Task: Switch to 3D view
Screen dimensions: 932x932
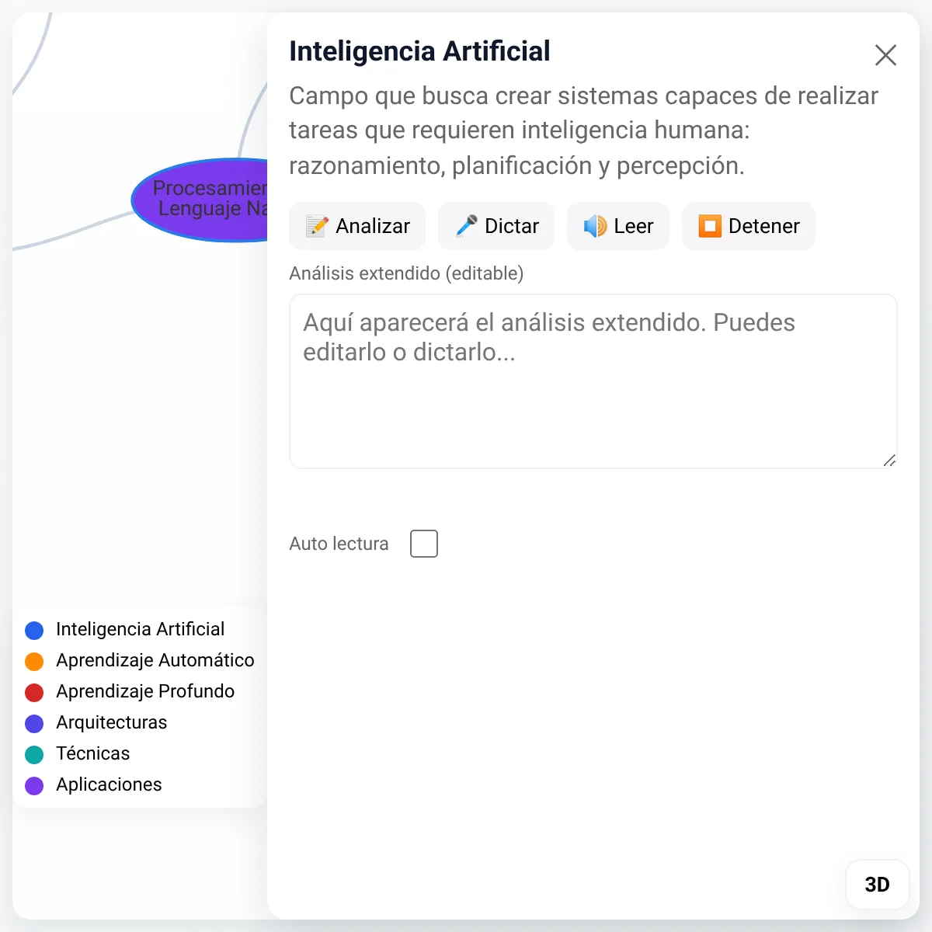Action: coord(877,885)
